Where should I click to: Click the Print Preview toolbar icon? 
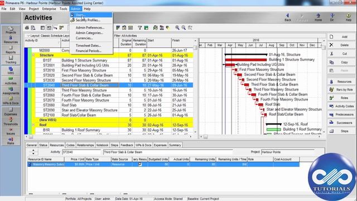coord(33,28)
